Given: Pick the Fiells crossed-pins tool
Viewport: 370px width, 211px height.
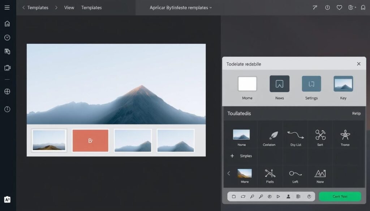Looking at the screenshot, I should tap(270, 174).
